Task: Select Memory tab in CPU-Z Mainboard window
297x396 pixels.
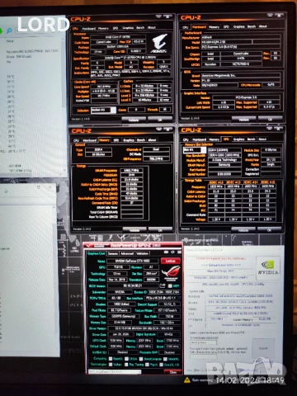Action: 214,27
